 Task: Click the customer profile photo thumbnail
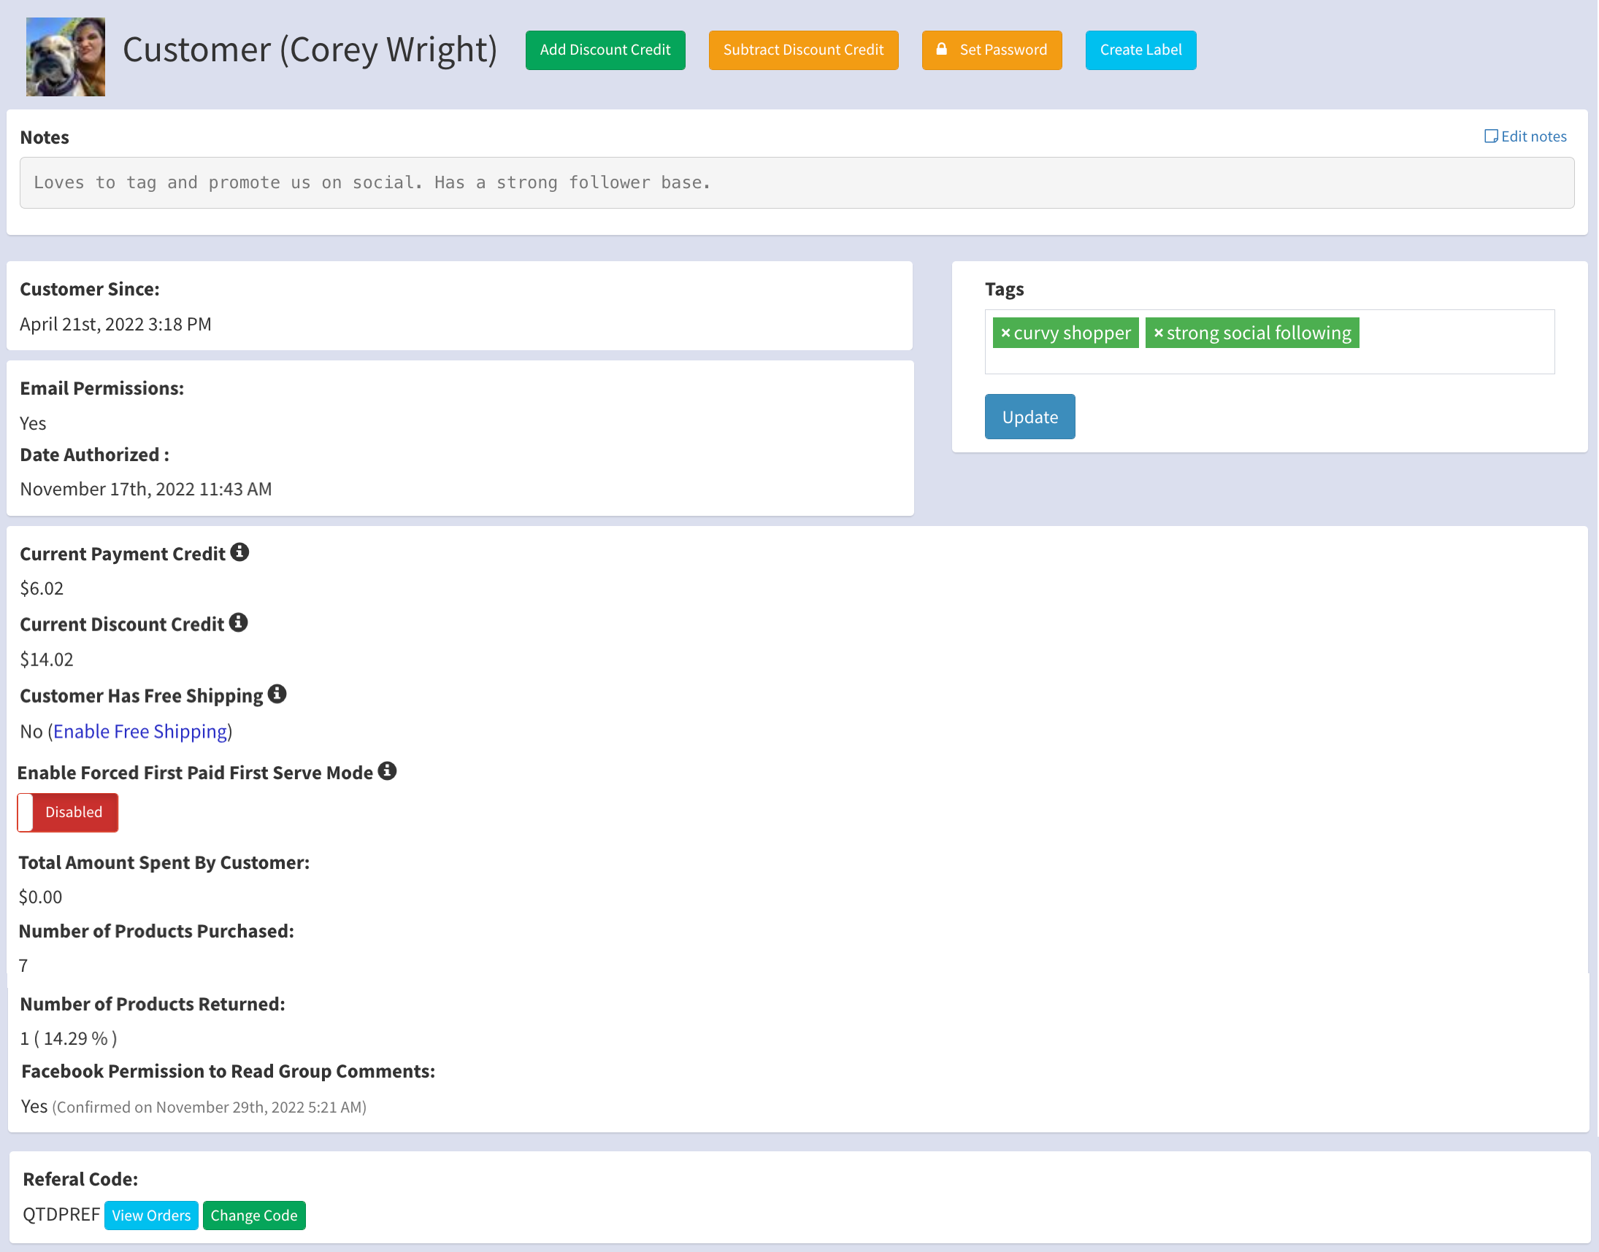[65, 56]
